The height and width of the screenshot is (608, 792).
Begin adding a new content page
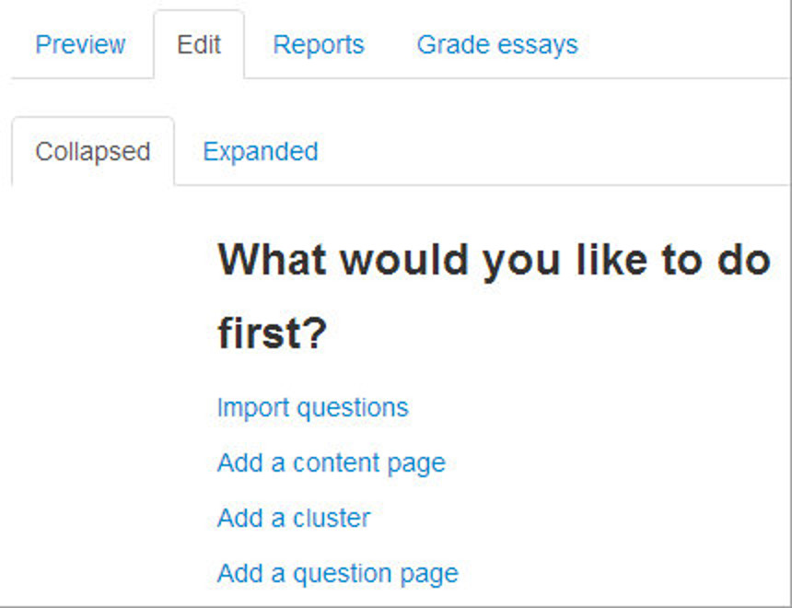tap(332, 462)
